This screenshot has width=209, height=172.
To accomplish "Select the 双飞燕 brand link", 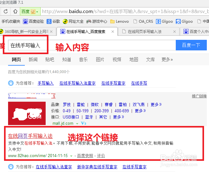I will pyautogui.click(x=139, y=105).
